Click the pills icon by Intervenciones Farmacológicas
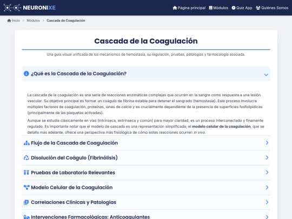This screenshot has width=292, height=219. pos(26,217)
